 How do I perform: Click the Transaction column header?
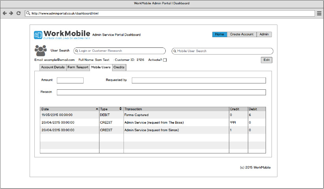[176, 109]
